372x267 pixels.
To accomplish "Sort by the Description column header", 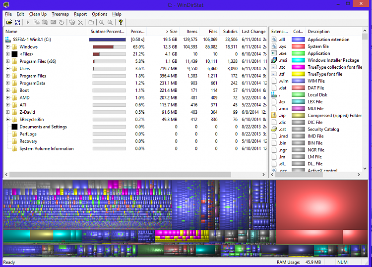I will [333, 32].
